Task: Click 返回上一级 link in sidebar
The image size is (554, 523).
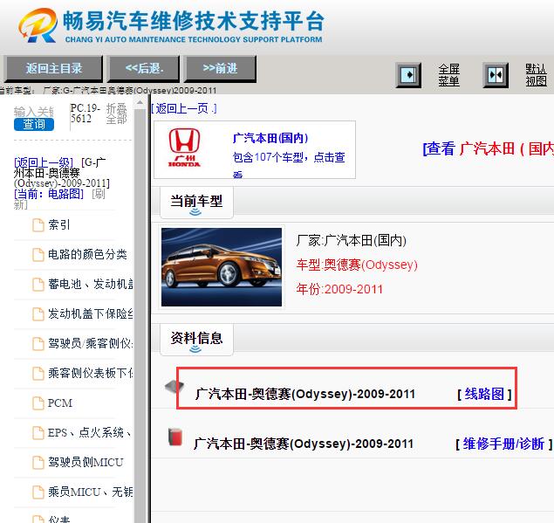Action: [x=44, y=162]
